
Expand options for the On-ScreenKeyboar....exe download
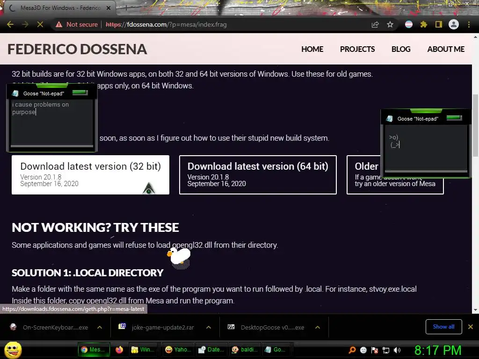[100, 327]
